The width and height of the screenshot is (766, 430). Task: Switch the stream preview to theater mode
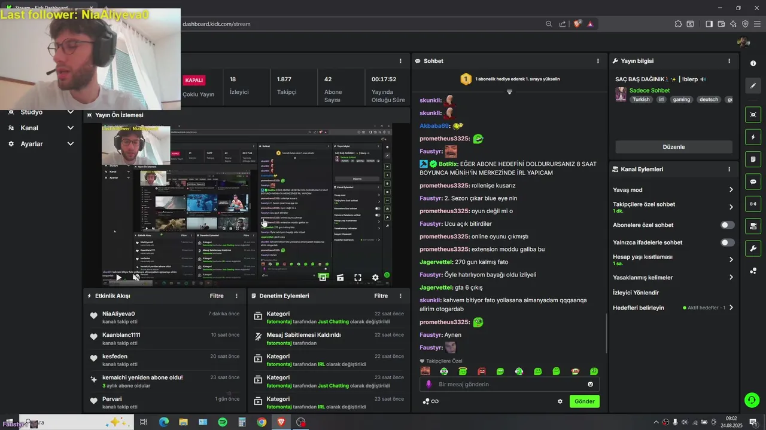340,277
